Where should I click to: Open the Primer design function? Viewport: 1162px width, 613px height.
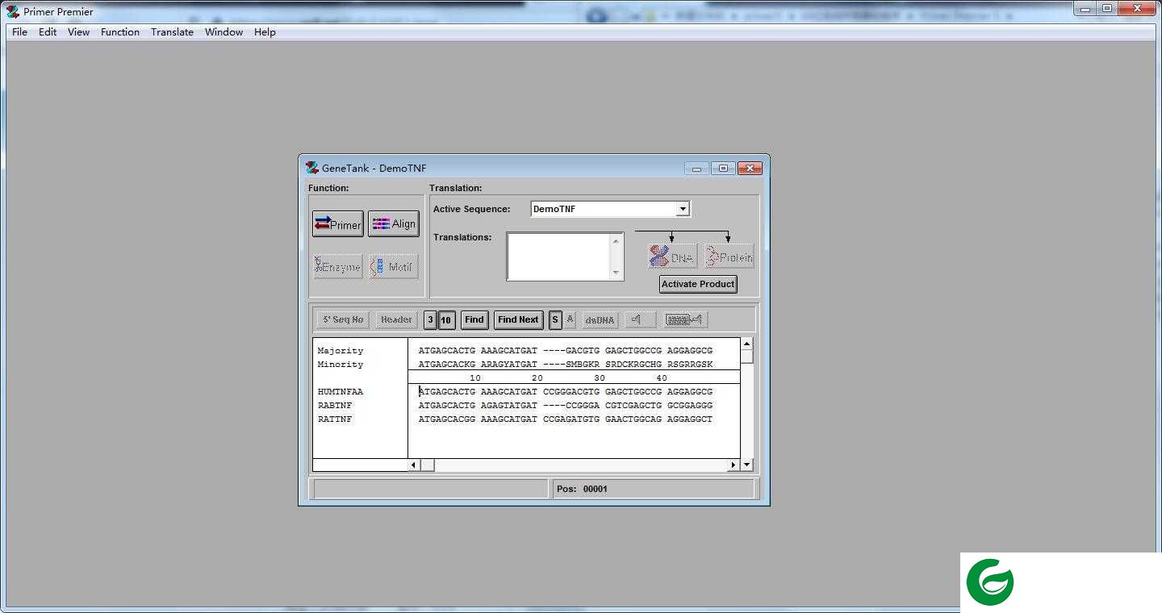[338, 224]
